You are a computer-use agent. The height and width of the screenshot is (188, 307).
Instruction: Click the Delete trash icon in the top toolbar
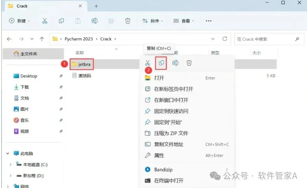pos(128,21)
